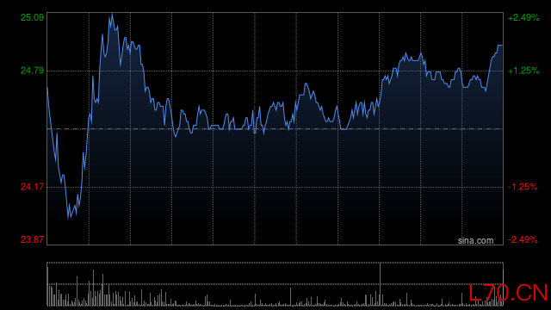Viewport: 551px width, 310px height.
Task: Click the -1.25% percentage label
Action: coord(523,187)
